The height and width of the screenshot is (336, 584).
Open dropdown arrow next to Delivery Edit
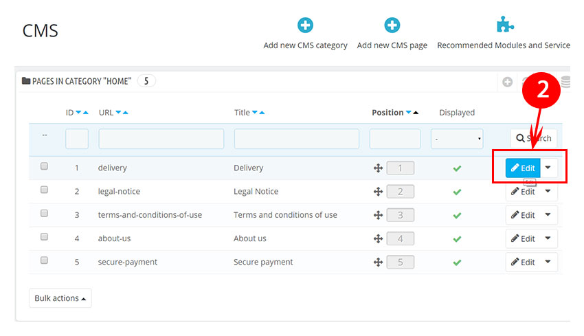[548, 168]
